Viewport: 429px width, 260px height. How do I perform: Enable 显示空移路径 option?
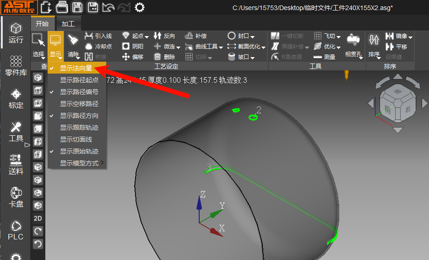point(79,104)
